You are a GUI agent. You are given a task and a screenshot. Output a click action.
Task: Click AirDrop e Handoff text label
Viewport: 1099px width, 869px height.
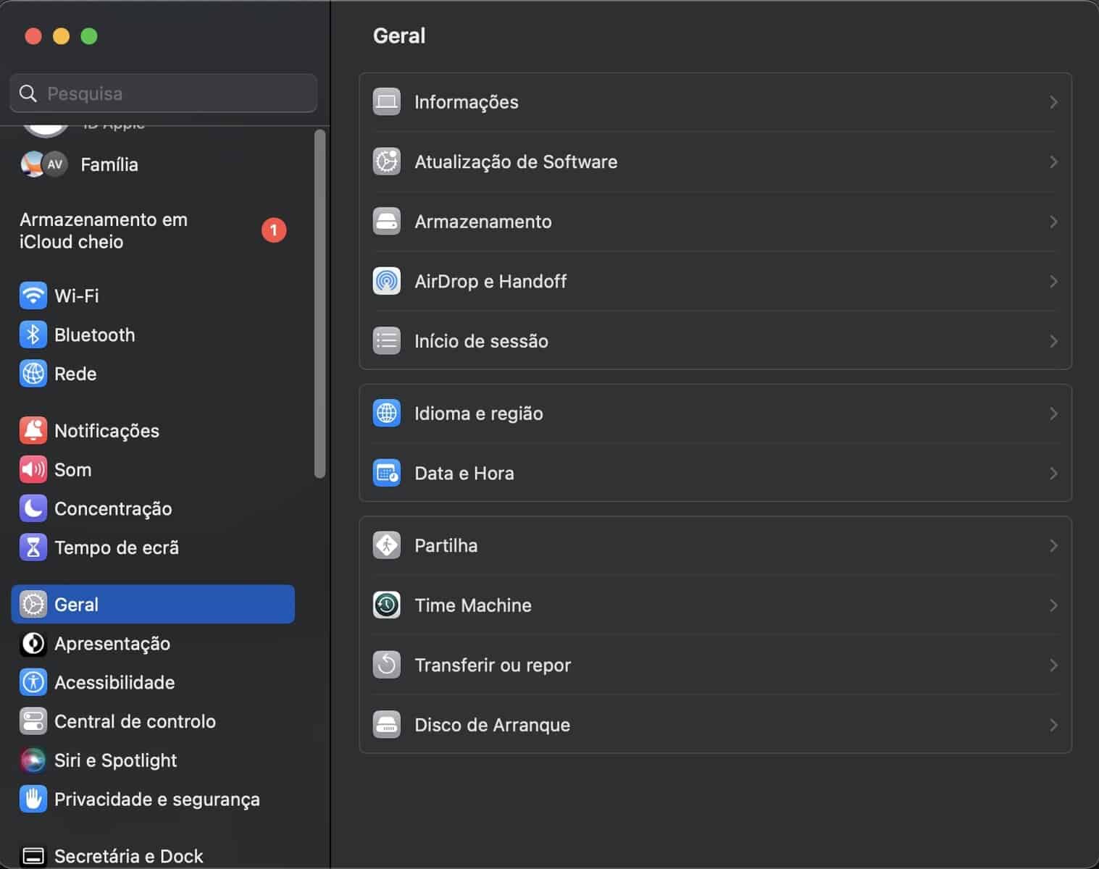coord(490,281)
